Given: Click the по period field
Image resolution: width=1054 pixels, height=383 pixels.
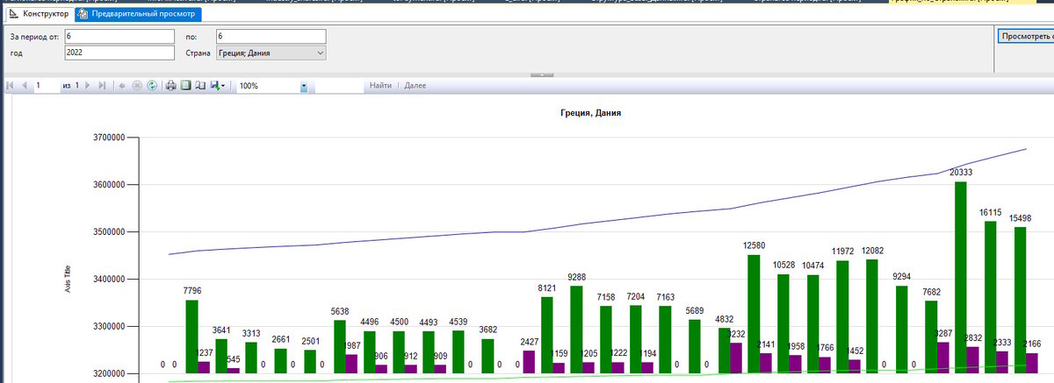Looking at the screenshot, I should tap(271, 36).
